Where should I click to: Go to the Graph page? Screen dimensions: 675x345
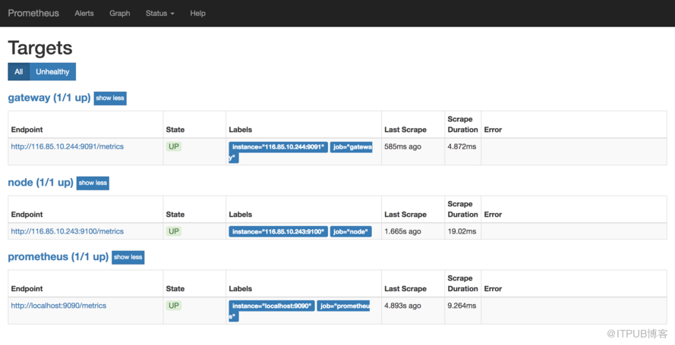tap(120, 14)
